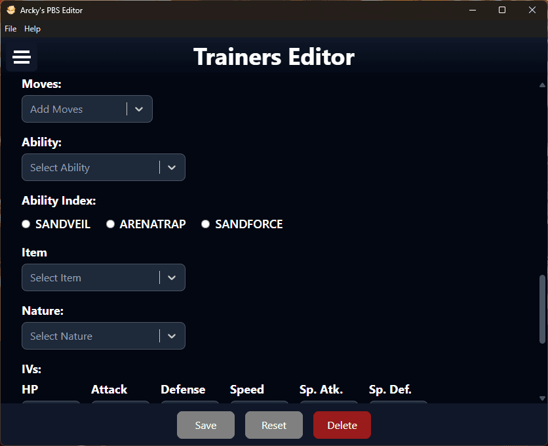Screen dimensions: 548x446
Task: Open the File menu
Action: click(x=10, y=29)
